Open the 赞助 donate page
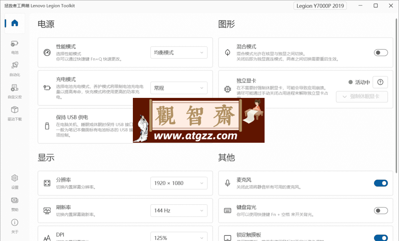This screenshot has height=241, width=399. click(x=15, y=204)
